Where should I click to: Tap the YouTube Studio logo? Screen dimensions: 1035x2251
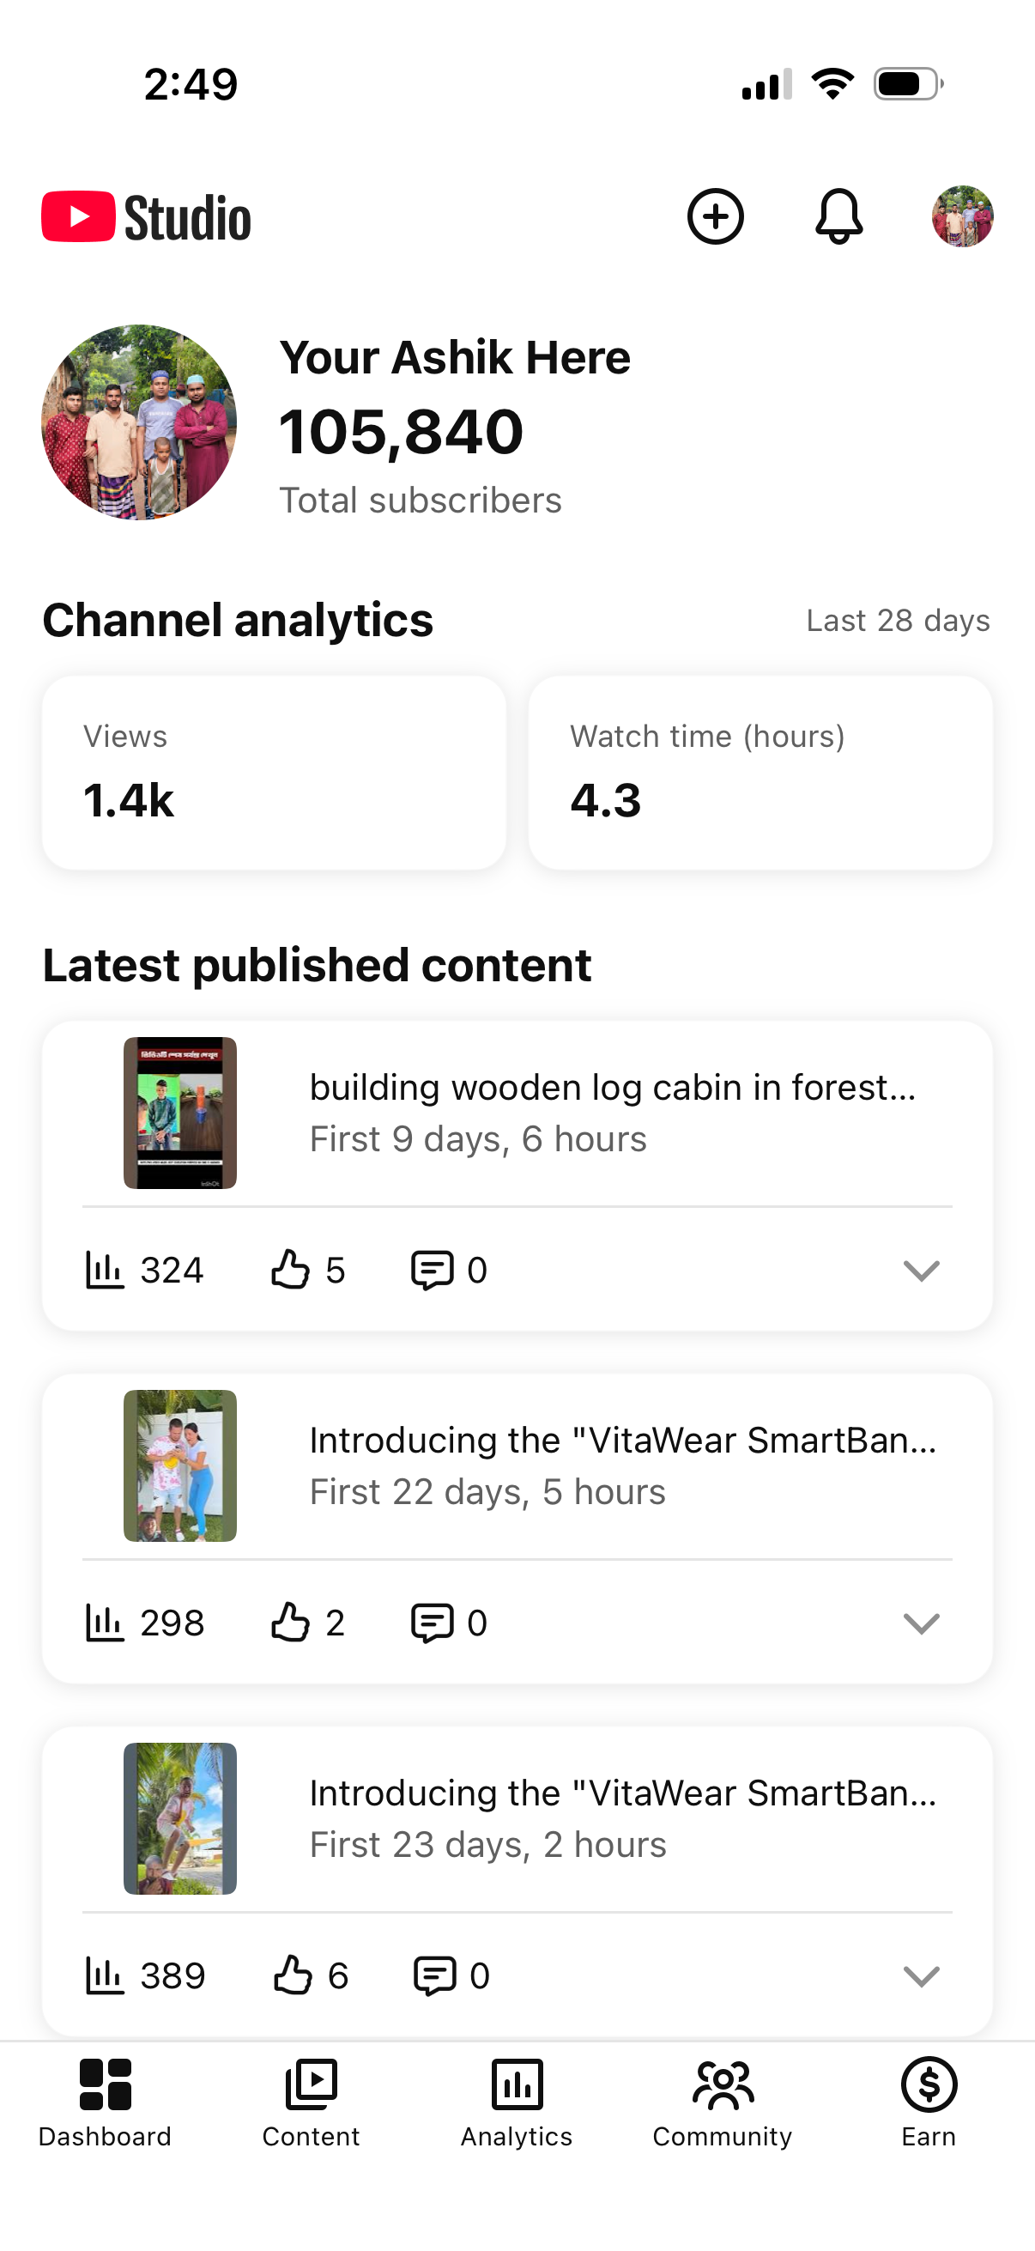point(146,216)
